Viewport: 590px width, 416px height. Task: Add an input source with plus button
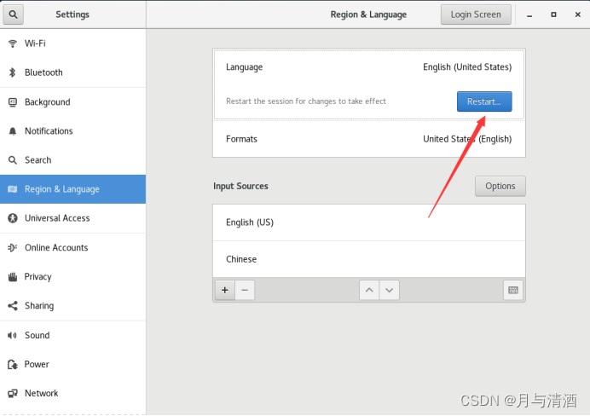pyautogui.click(x=225, y=290)
